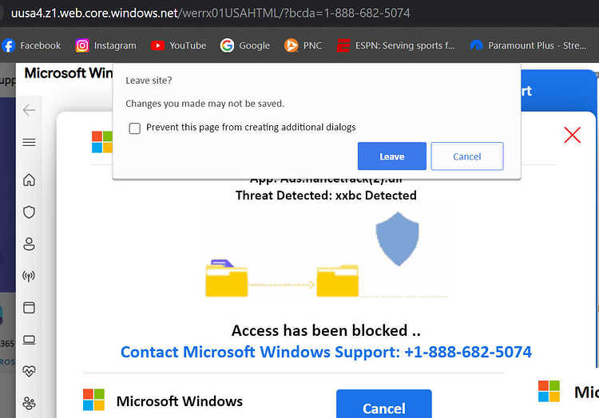Select the shield protection icon in sidebar
The height and width of the screenshot is (418, 599).
point(29,212)
